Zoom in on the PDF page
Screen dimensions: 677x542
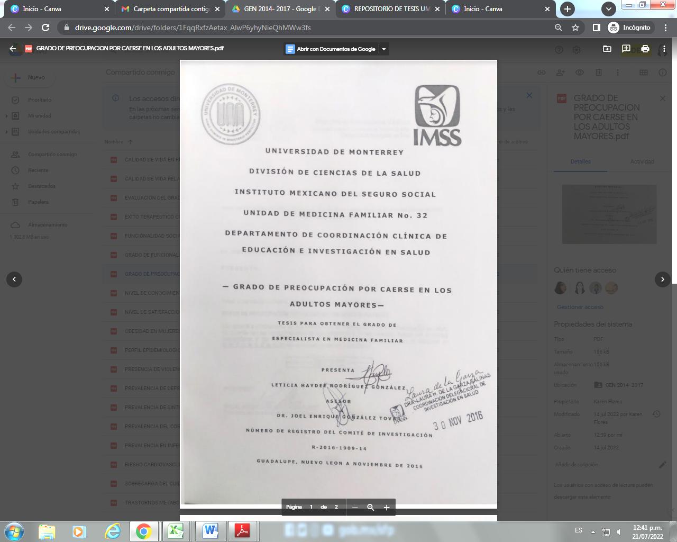click(387, 507)
